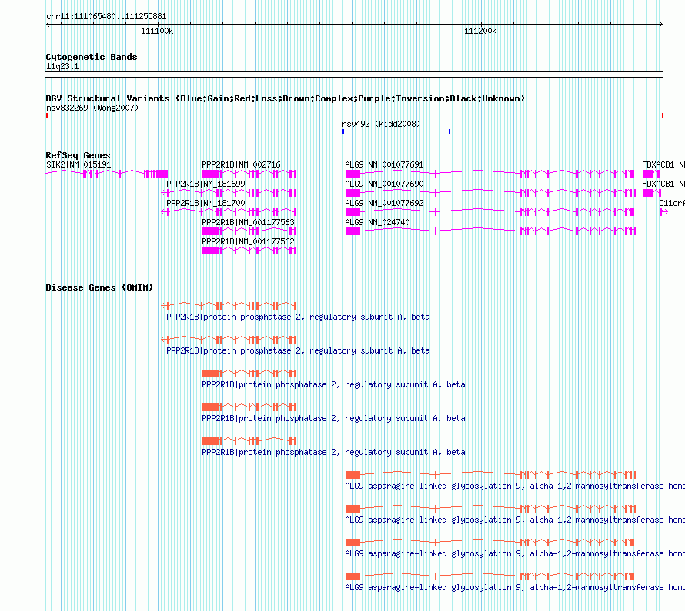Click the last ALG9 asparagine-linked glycosylation description
The image size is (685, 611).
coord(515,587)
